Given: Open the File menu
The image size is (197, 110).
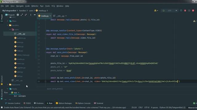Looking at the screenshot, I should coord(2,6).
